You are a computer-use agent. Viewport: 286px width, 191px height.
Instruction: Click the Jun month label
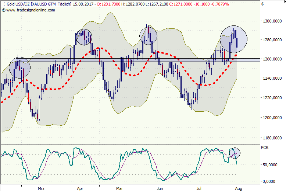pyautogui.click(x=160, y=188)
